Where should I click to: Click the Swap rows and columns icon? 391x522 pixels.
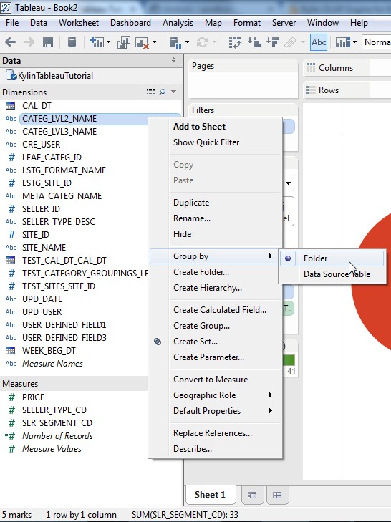tap(235, 42)
